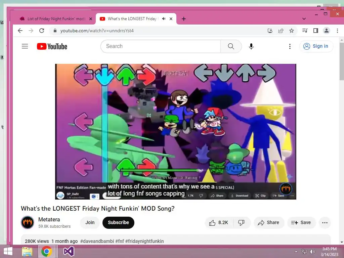Open Visual Studio from taskbar

(x=69, y=251)
